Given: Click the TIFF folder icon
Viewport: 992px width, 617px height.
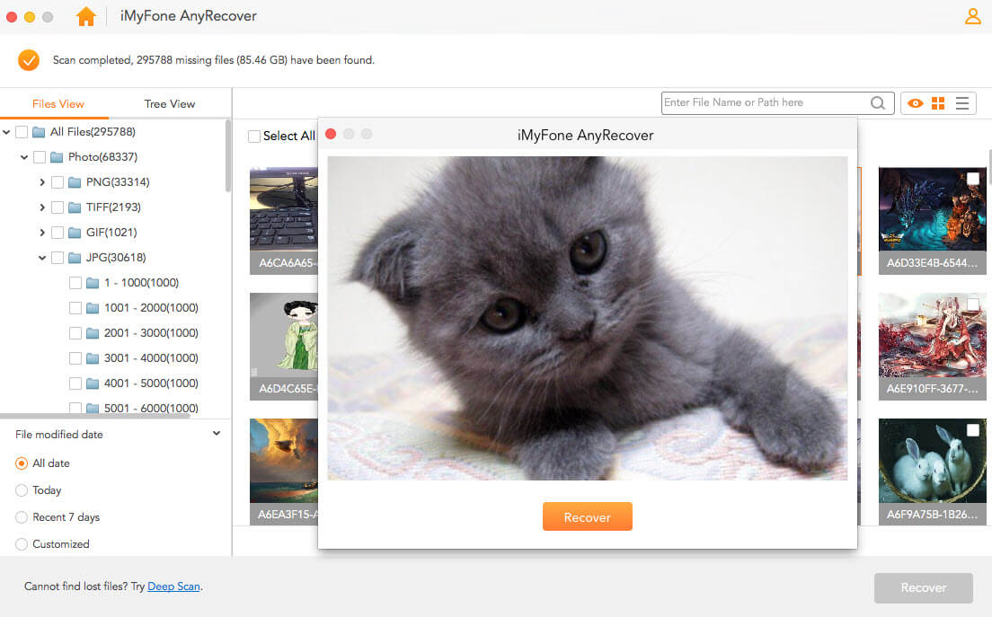Looking at the screenshot, I should (75, 207).
